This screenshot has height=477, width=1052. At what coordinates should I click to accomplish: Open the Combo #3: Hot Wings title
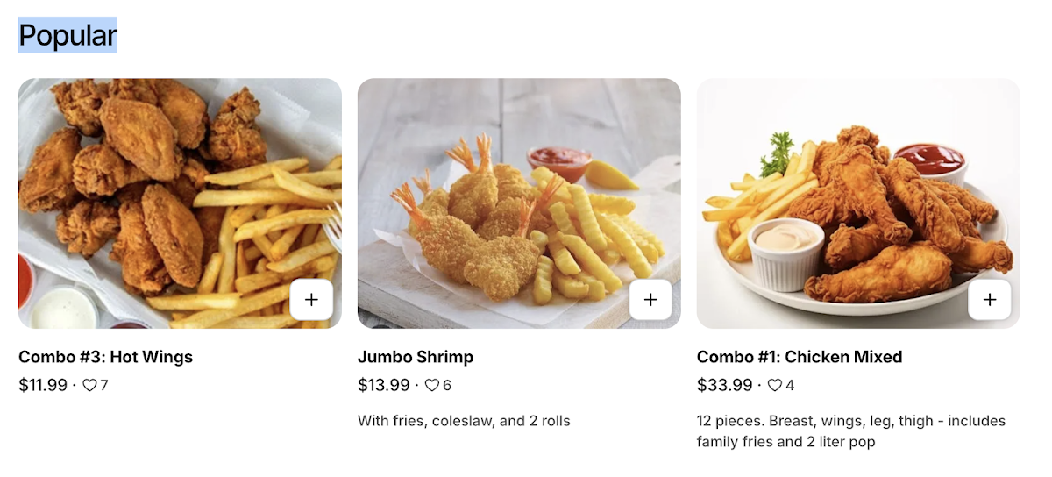tap(105, 357)
